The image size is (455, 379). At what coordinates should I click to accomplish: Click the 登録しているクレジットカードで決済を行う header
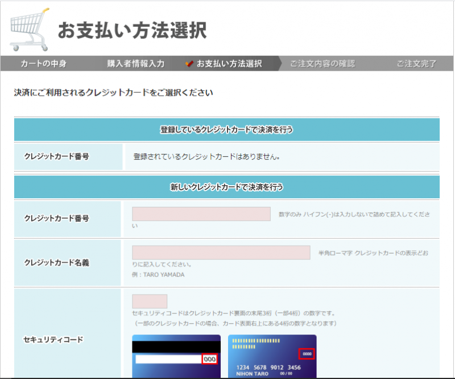coord(227,130)
